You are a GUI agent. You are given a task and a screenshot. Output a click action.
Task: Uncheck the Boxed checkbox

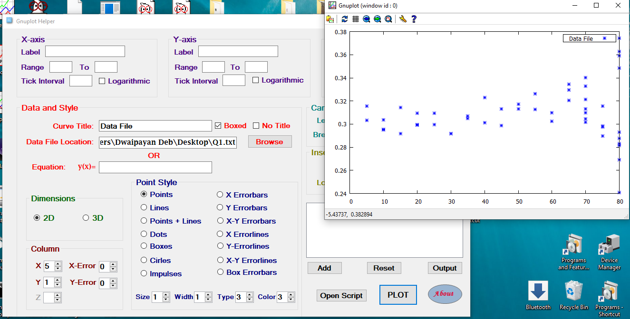click(218, 126)
